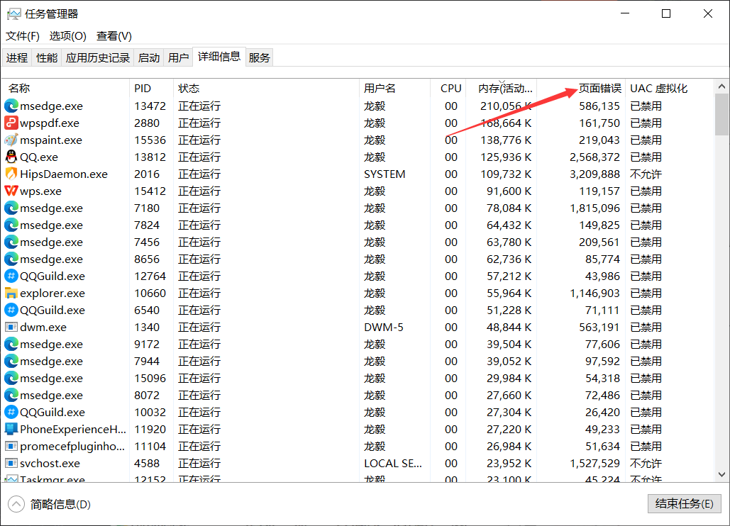Image resolution: width=730 pixels, height=526 pixels.
Task: Select the explorer.exe process name
Action: point(52,293)
